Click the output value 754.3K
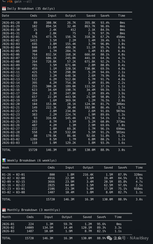Viewport: 153px width, 244px height. [x=71, y=83]
